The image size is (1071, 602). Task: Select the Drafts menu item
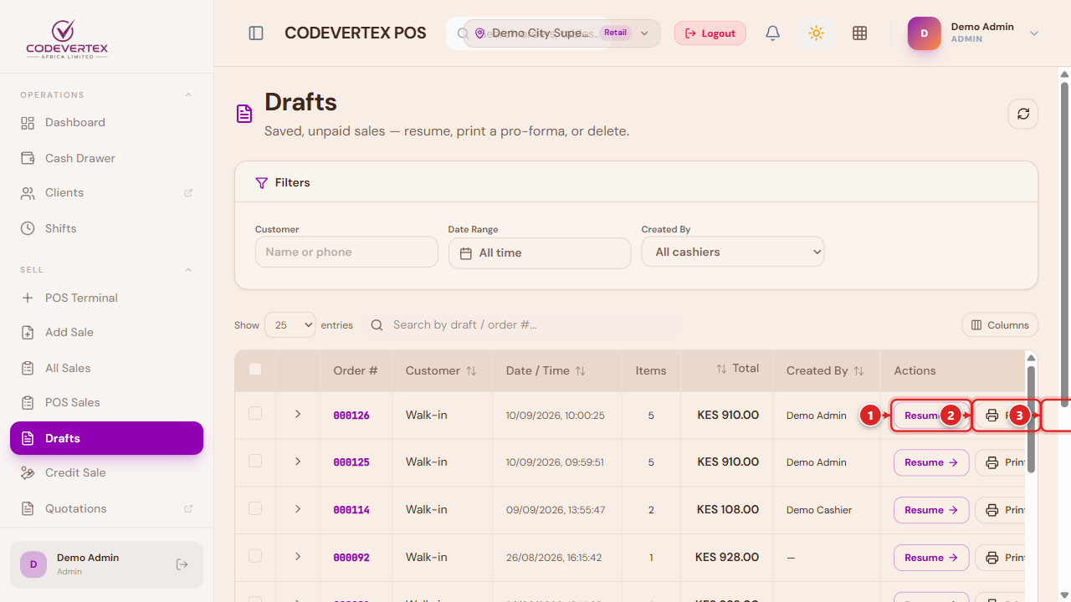tap(106, 438)
